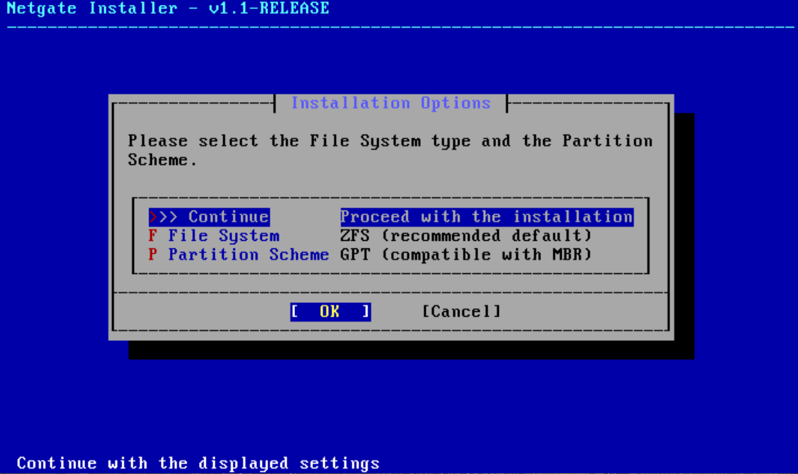Click the 'Netgate Installer - v1.1-RELEASE' header

(168, 9)
